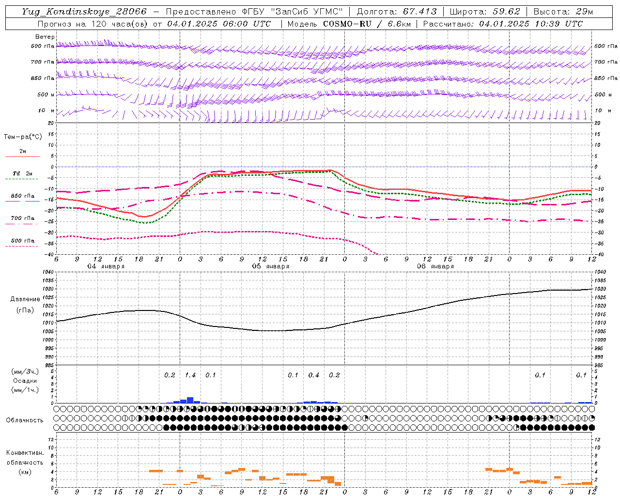This screenshot has width=620, height=496.
Task: Click the 500 гПа temperature legend entry
Action: [x=23, y=241]
